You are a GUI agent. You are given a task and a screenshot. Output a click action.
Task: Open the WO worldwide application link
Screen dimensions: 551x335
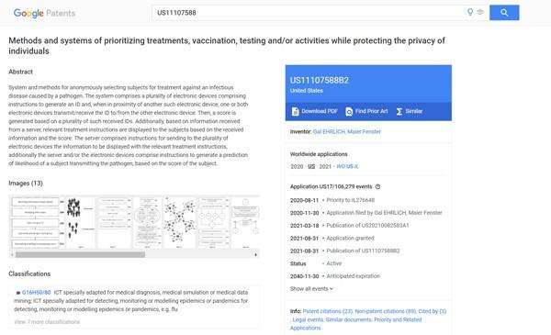[341, 166]
